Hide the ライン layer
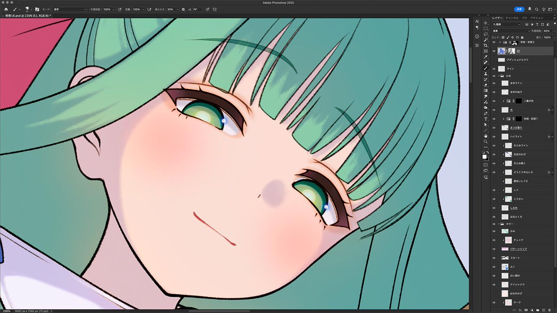 494,68
